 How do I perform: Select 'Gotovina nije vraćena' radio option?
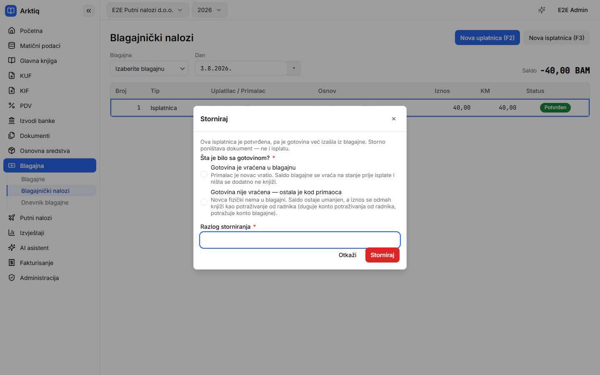tap(204, 202)
